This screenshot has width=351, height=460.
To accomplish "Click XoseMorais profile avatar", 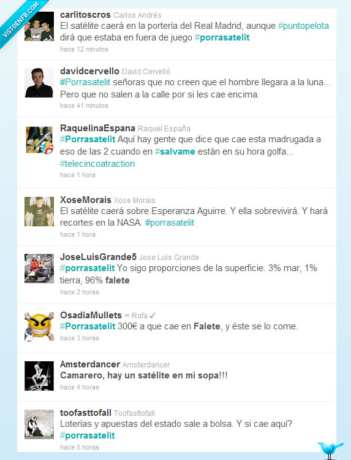I will [39, 212].
